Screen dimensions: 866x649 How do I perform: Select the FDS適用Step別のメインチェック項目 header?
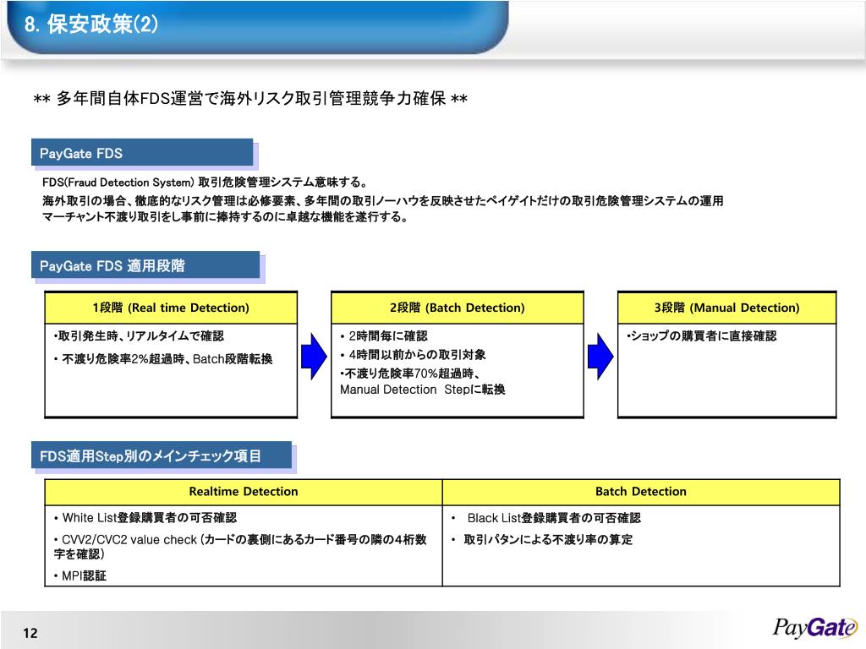point(162,455)
